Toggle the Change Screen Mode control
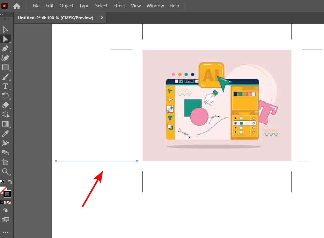 coord(6,219)
